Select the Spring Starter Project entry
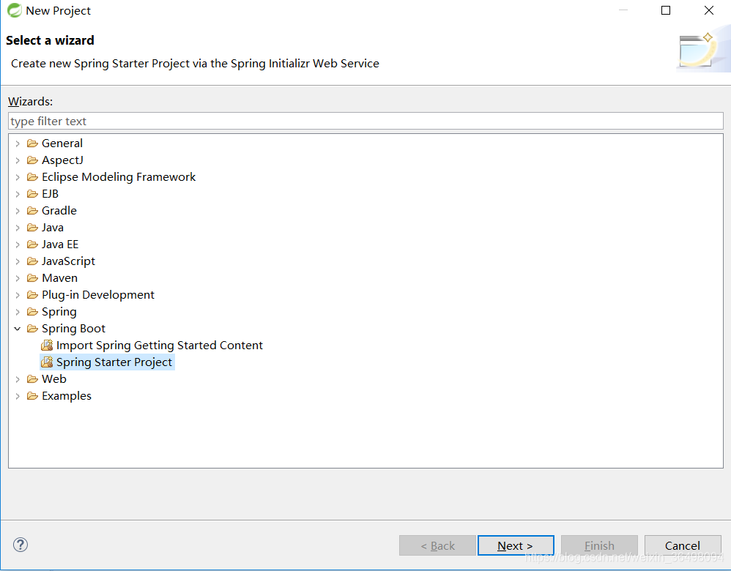The height and width of the screenshot is (571, 731). tap(114, 362)
